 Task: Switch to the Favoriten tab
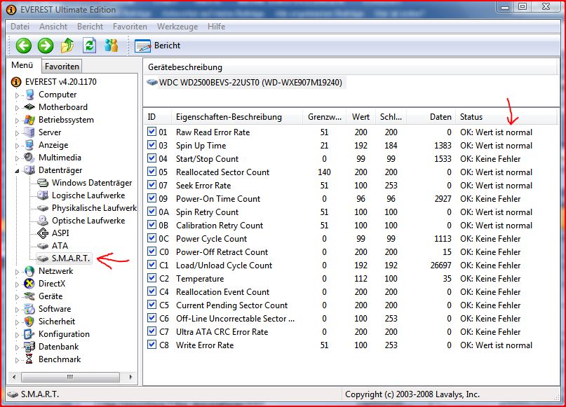(x=62, y=67)
